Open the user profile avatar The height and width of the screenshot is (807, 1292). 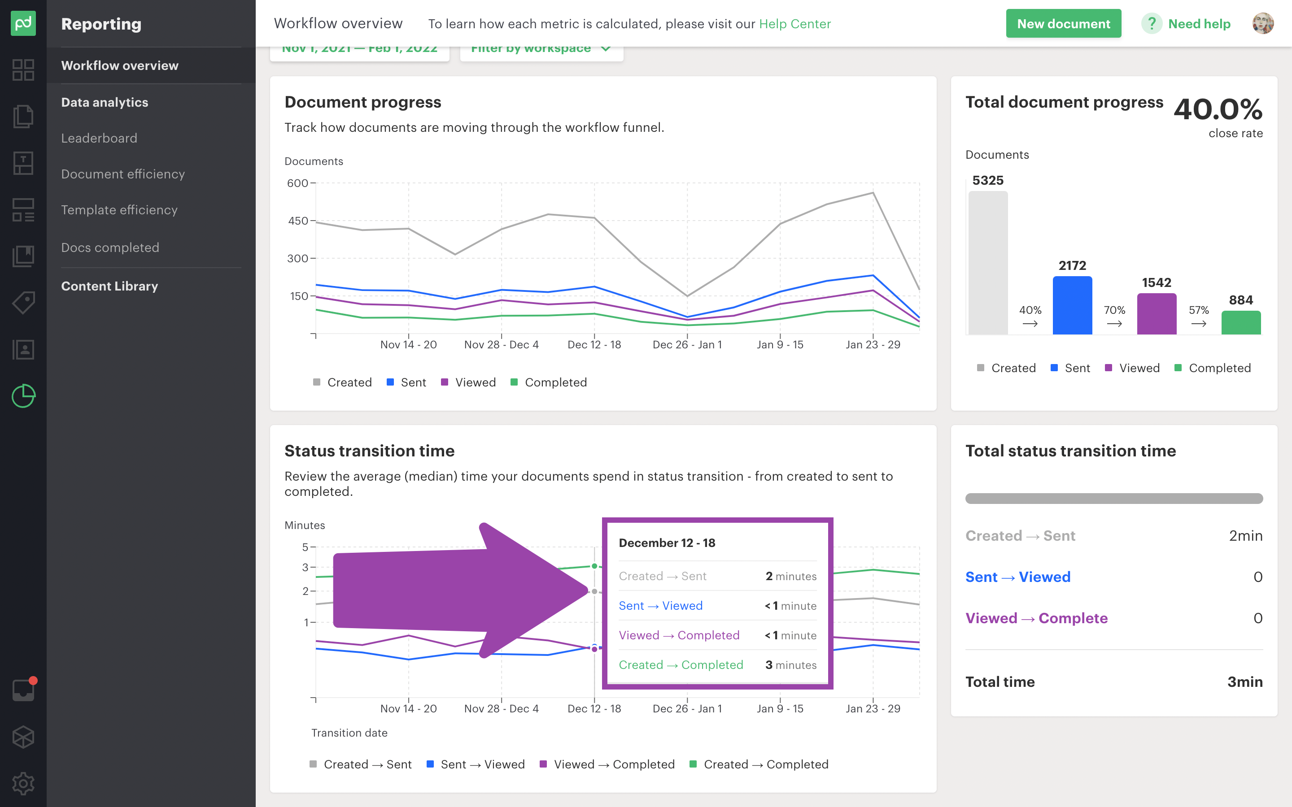1263,23
